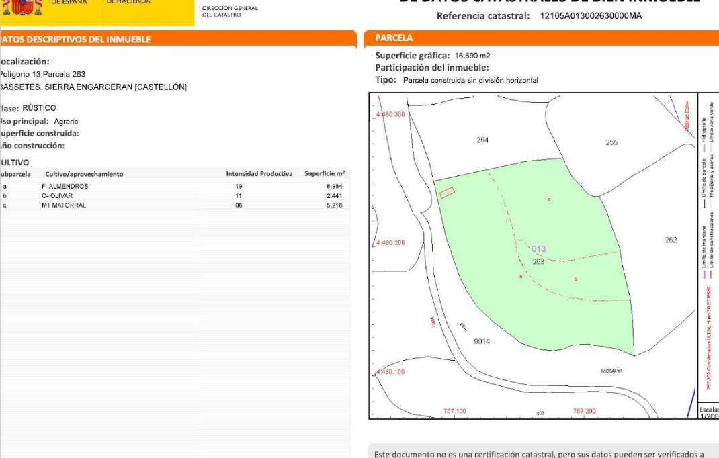Viewport: 719px width, 458px height.
Task: Click the 'Referencia catastral:' label
Action: [483, 16]
